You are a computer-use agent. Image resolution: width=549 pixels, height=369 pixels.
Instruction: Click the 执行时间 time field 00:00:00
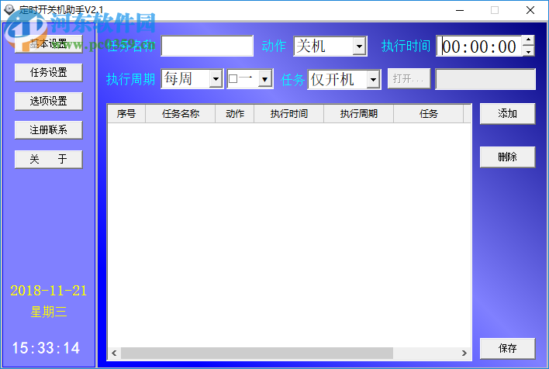point(478,46)
